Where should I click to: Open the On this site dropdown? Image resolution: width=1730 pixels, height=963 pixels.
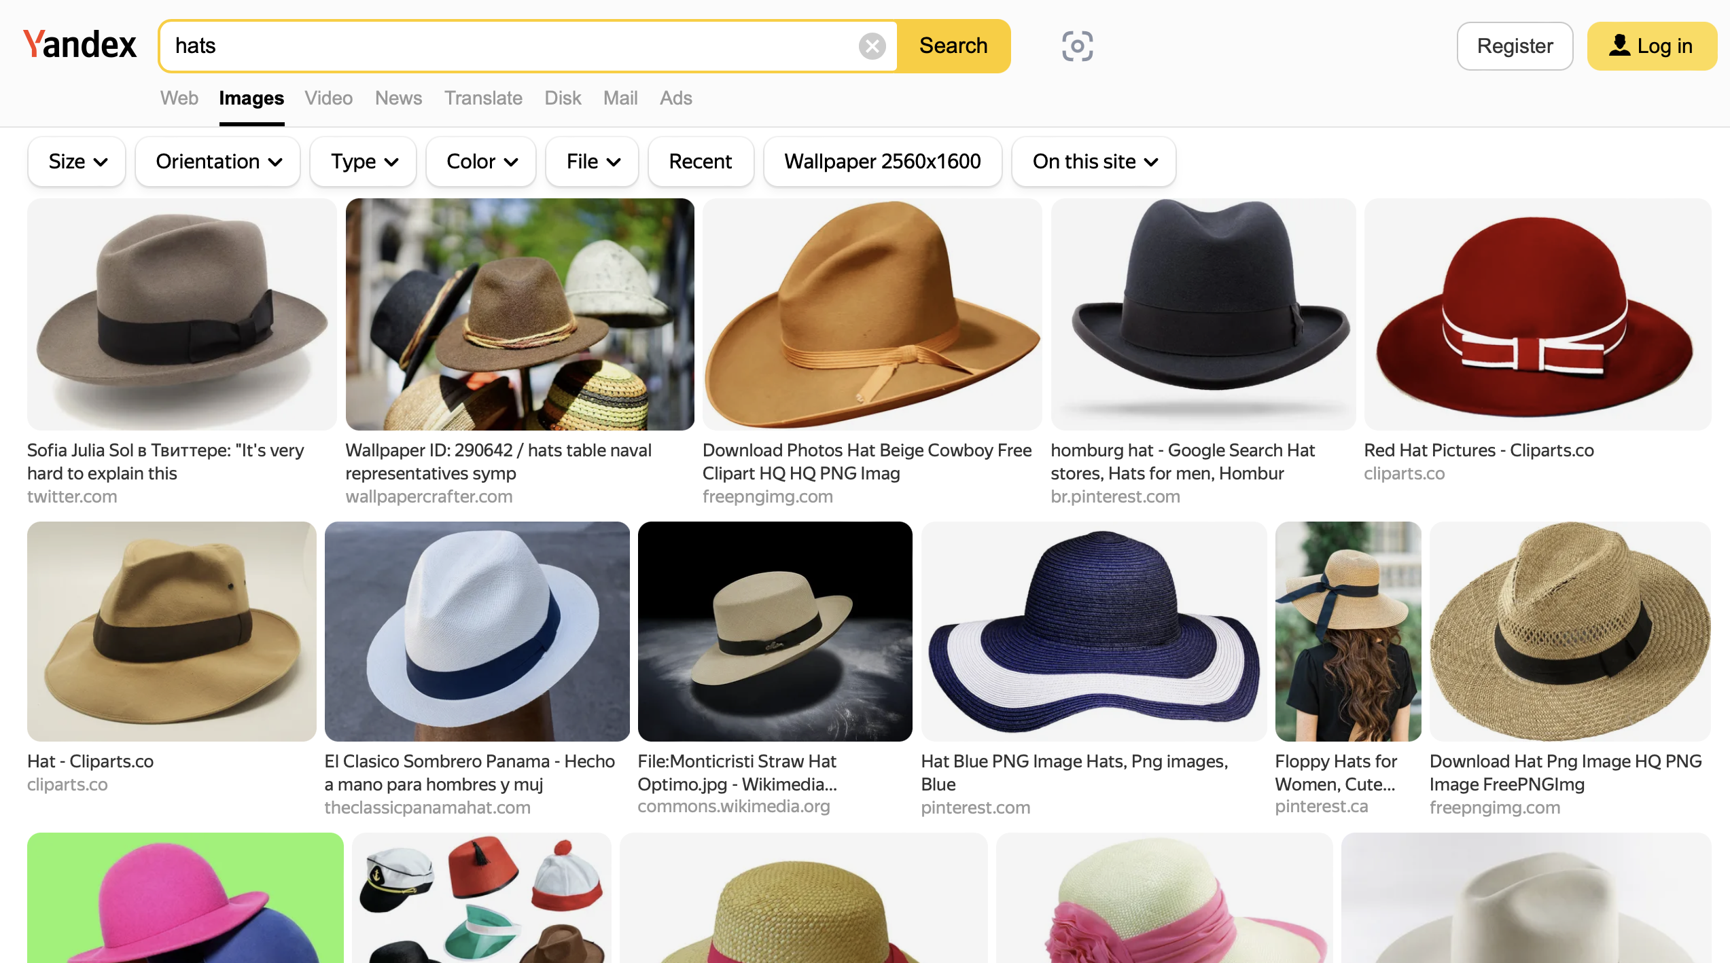[1094, 162]
